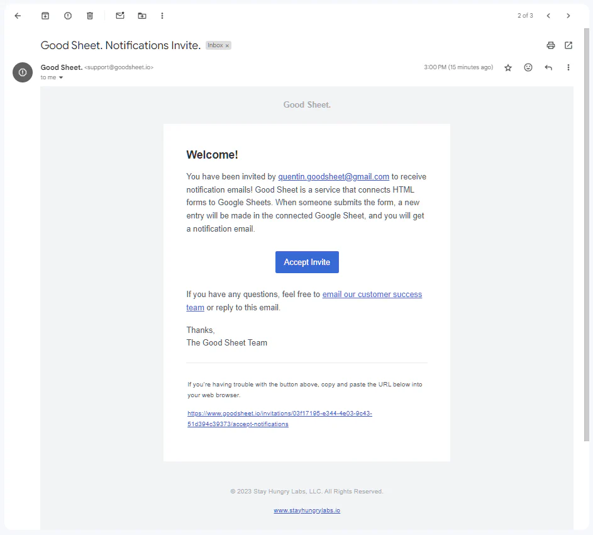The height and width of the screenshot is (535, 593).
Task: Go back to inbox with back arrow
Action: pyautogui.click(x=18, y=16)
